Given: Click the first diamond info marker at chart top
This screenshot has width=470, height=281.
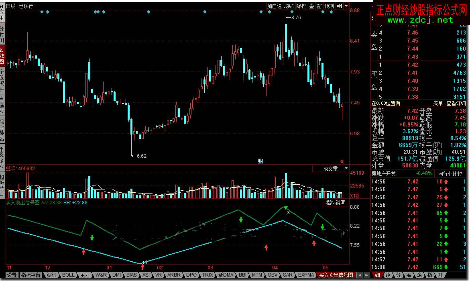Looking at the screenshot, I should tap(42, 12).
